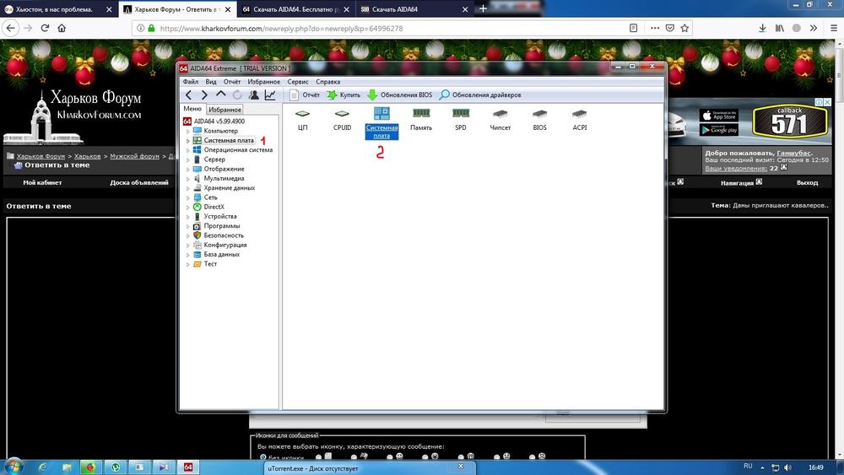Click Обновления BIOS in toolbar
The height and width of the screenshot is (475, 844).
(400, 94)
